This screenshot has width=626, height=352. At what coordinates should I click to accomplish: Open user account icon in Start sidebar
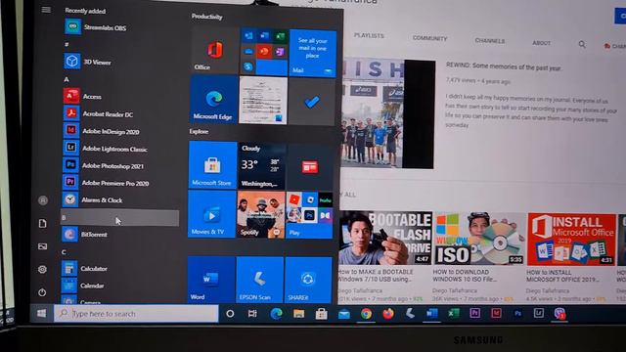click(x=43, y=200)
